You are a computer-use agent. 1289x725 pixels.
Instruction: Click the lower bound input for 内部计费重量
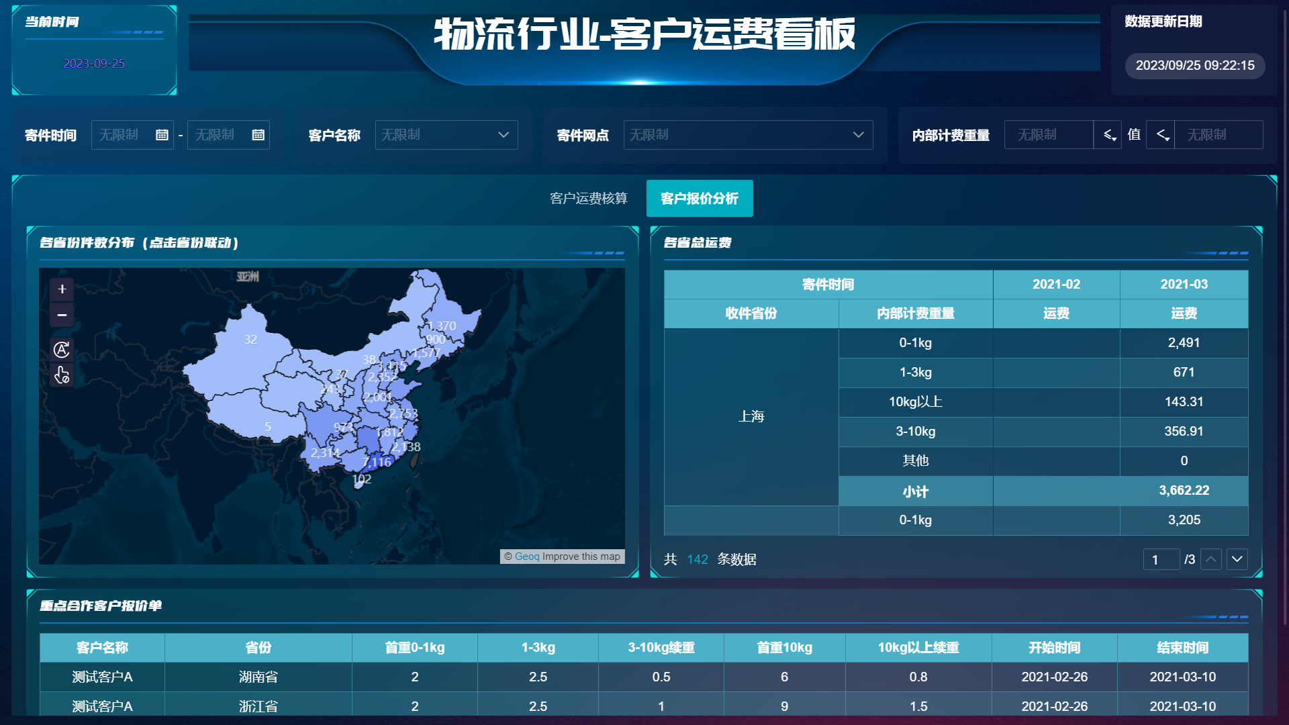(x=1049, y=135)
